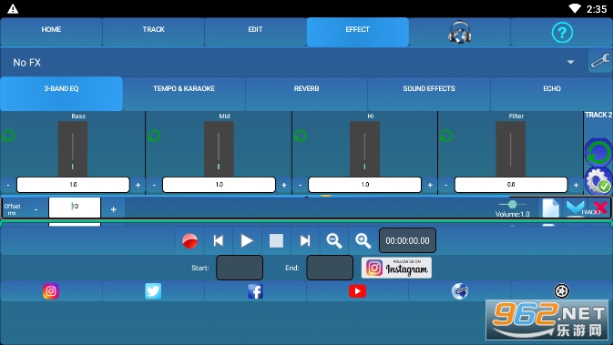Click the Mid value field

219,185
